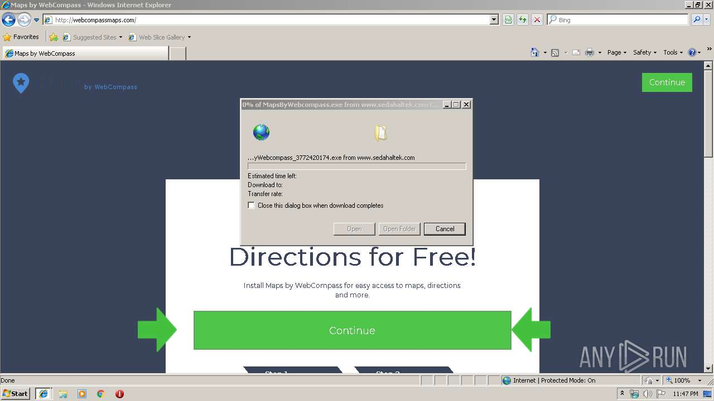This screenshot has height=401, width=714.
Task: Open the search provider dropdown arrow
Action: pos(707,20)
